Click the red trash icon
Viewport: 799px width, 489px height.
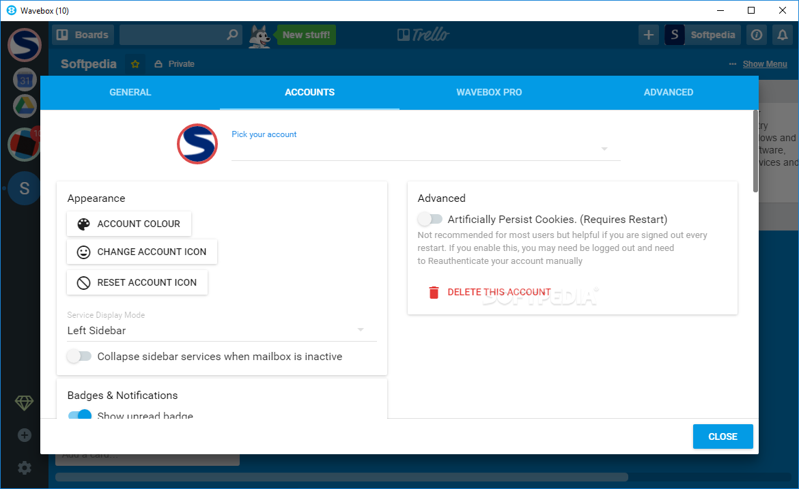pos(434,292)
